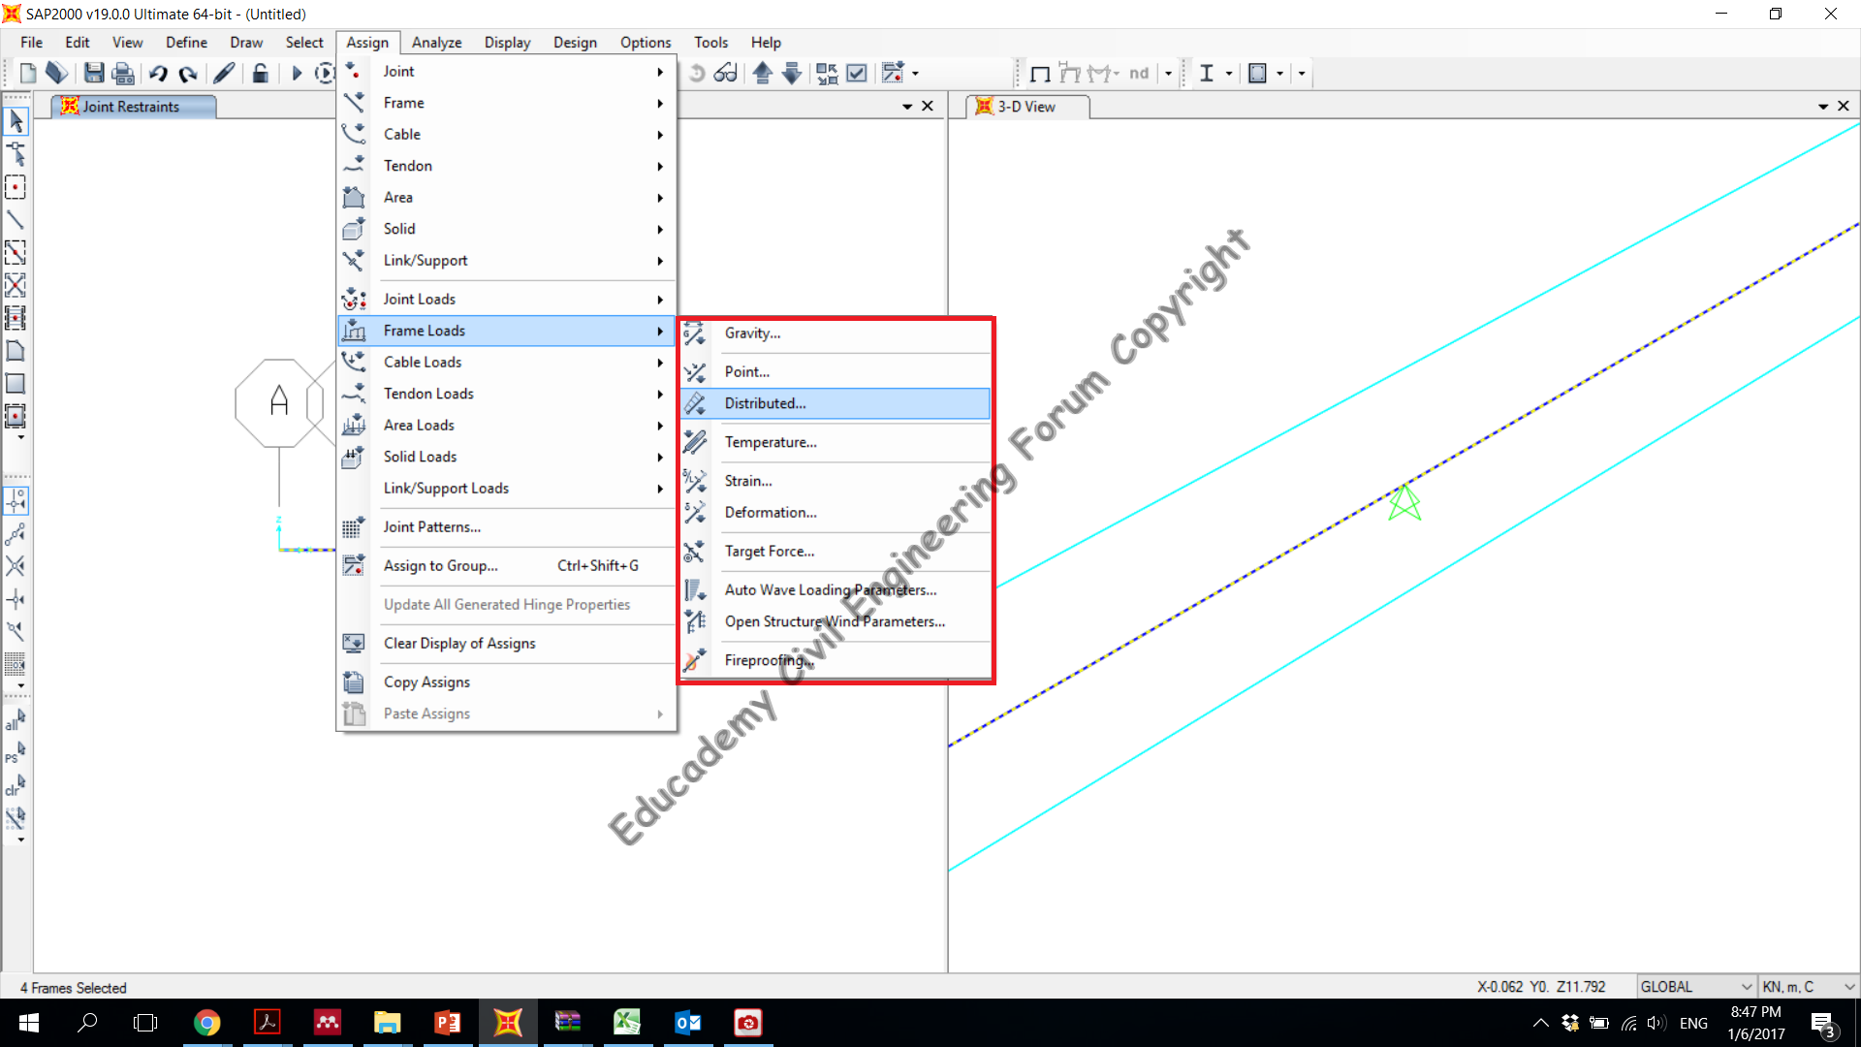This screenshot has height=1047, width=1861.
Task: Click the Refresh Window pencil icon
Action: point(224,73)
